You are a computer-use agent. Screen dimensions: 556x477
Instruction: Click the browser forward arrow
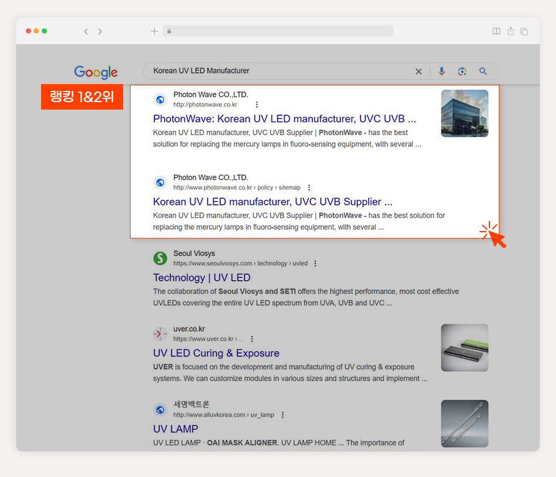pos(100,32)
